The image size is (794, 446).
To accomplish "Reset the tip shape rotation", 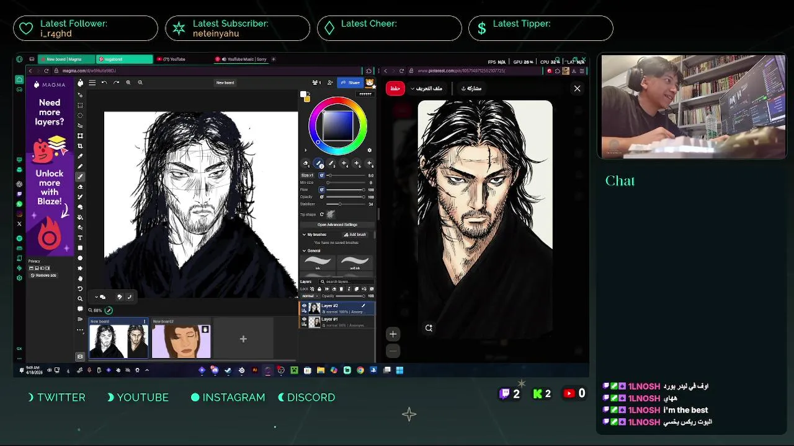I will [x=321, y=214].
